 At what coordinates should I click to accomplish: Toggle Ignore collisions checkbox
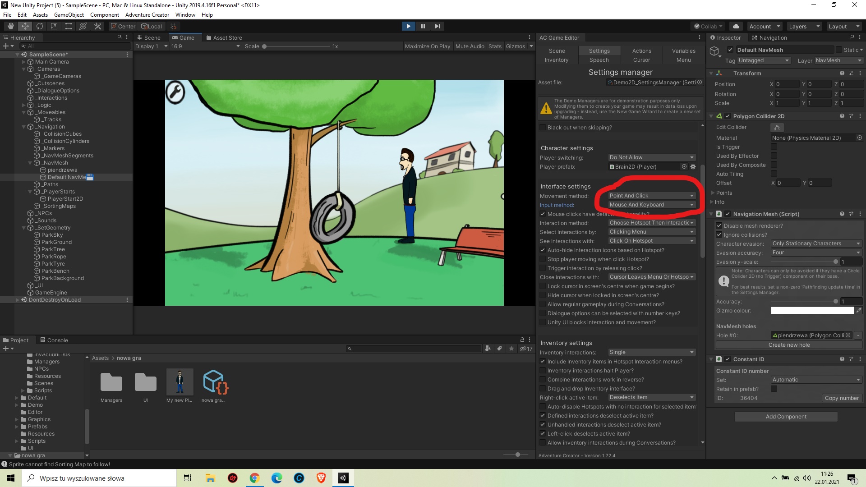tap(719, 235)
